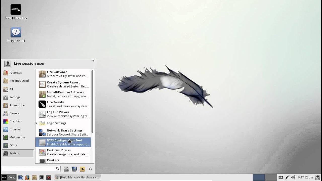Open Create System Report entry
The width and height of the screenshot is (322, 181).
point(63,84)
